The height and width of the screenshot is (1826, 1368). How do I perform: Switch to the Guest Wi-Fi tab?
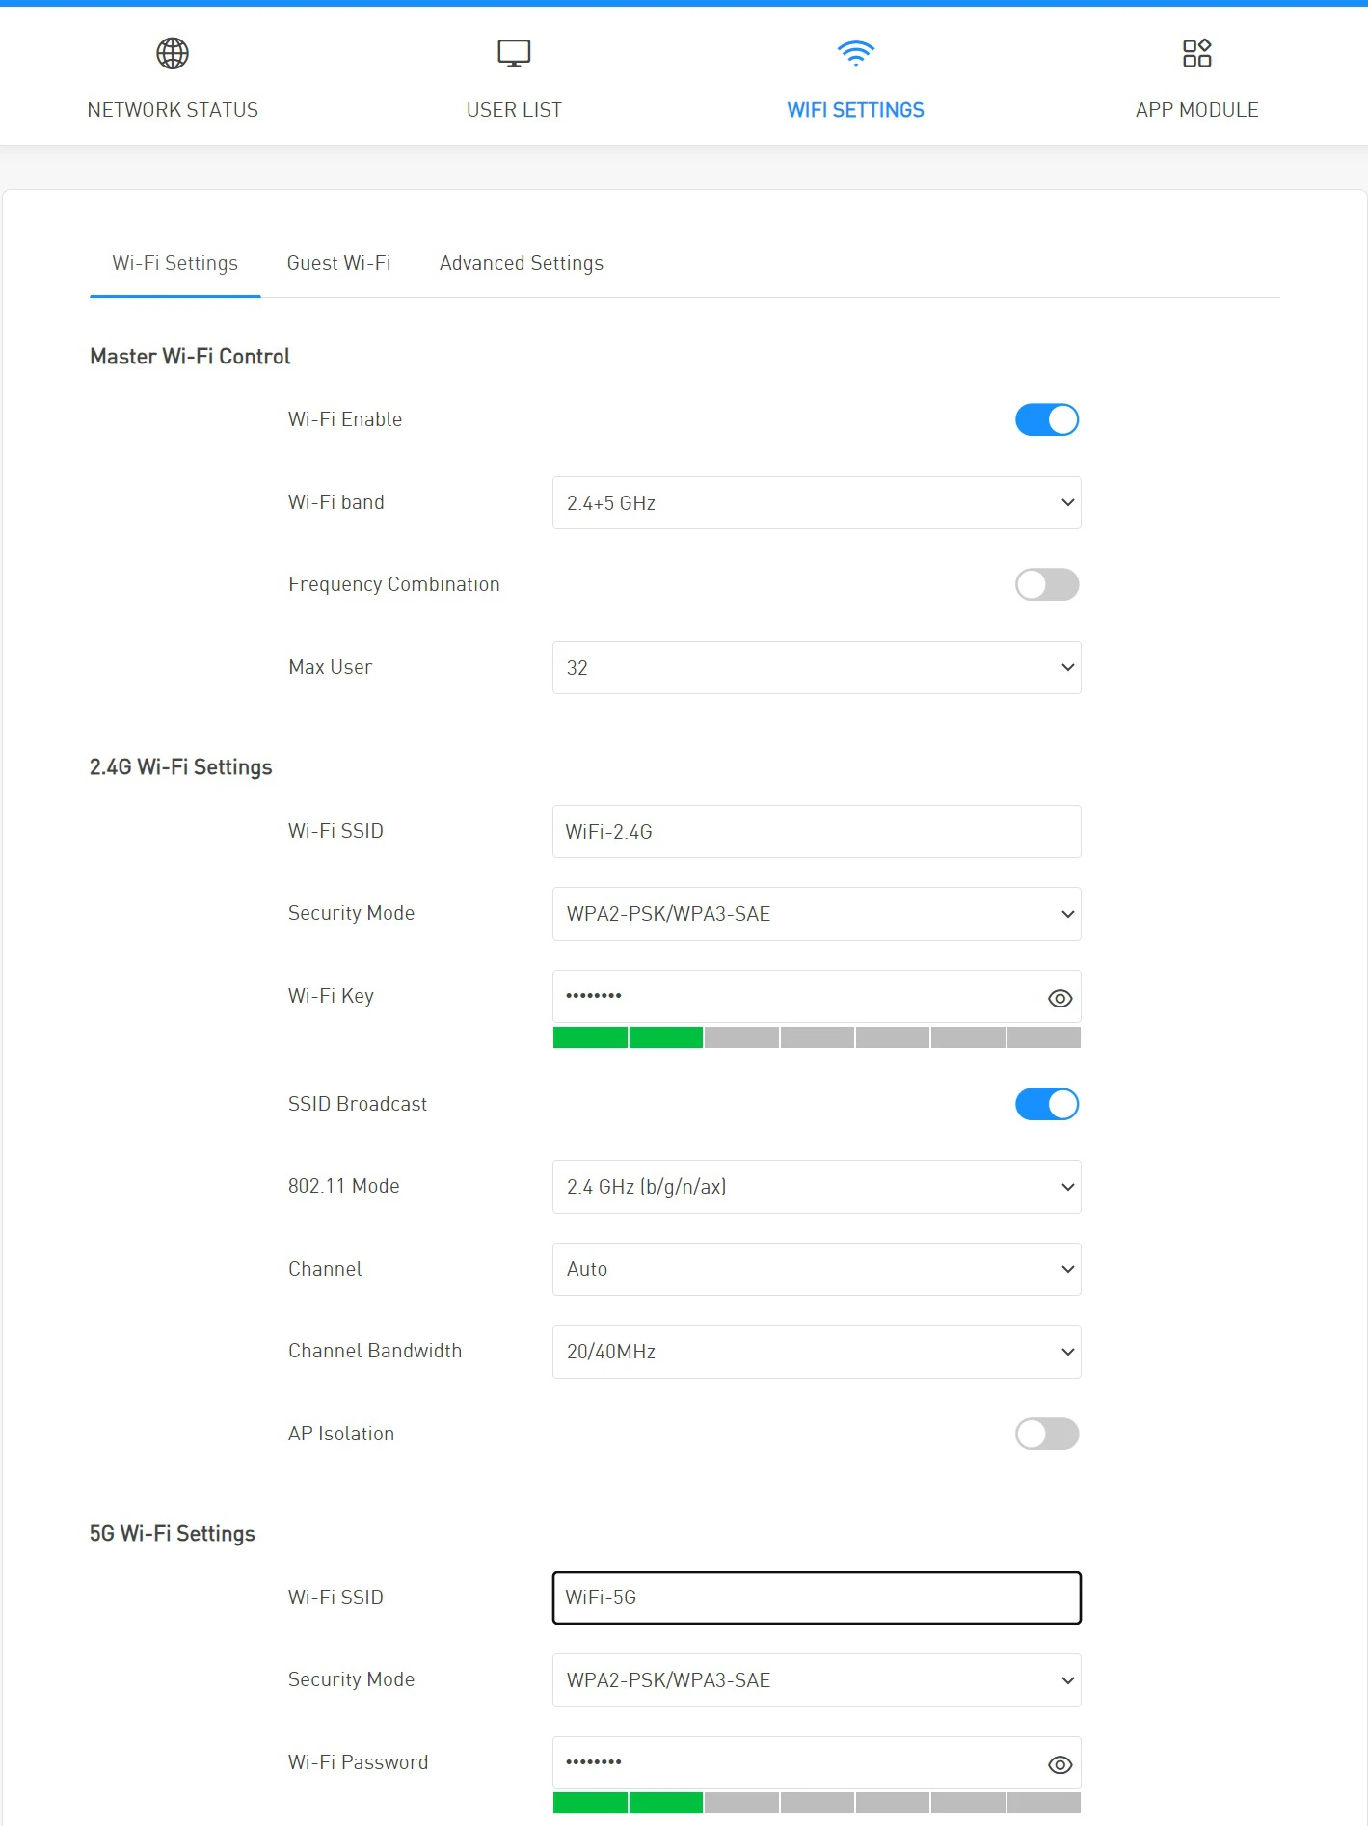coord(338,264)
